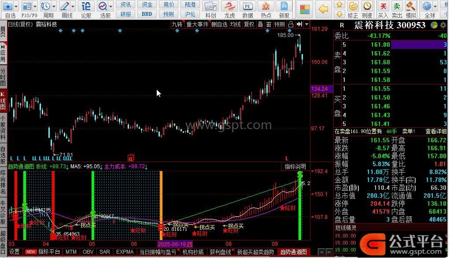This screenshot has width=450, height=259.
Task: Open the 模拟 simulated trading gavel icon
Action: click(x=411, y=9)
